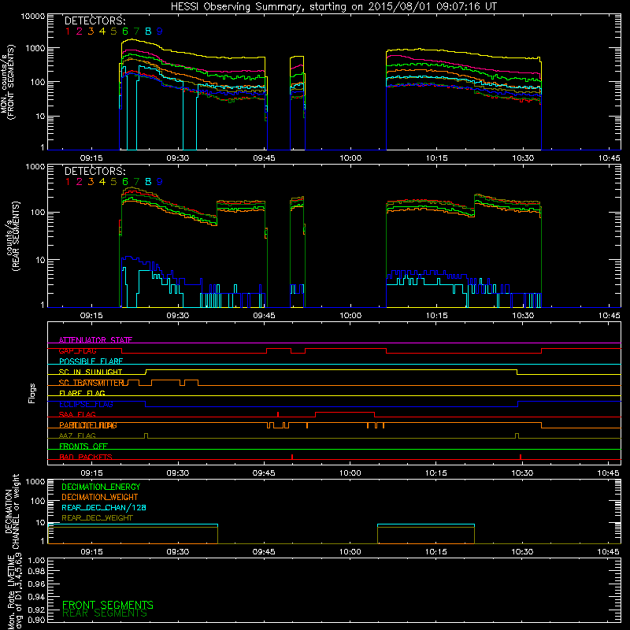Viewport: 630px width, 630px height.
Task: Click rear segments counts/s axis title
Action: coord(13,237)
